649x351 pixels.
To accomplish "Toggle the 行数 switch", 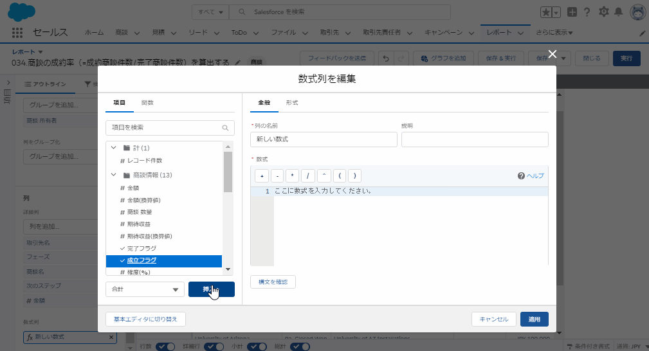I will click(x=165, y=346).
